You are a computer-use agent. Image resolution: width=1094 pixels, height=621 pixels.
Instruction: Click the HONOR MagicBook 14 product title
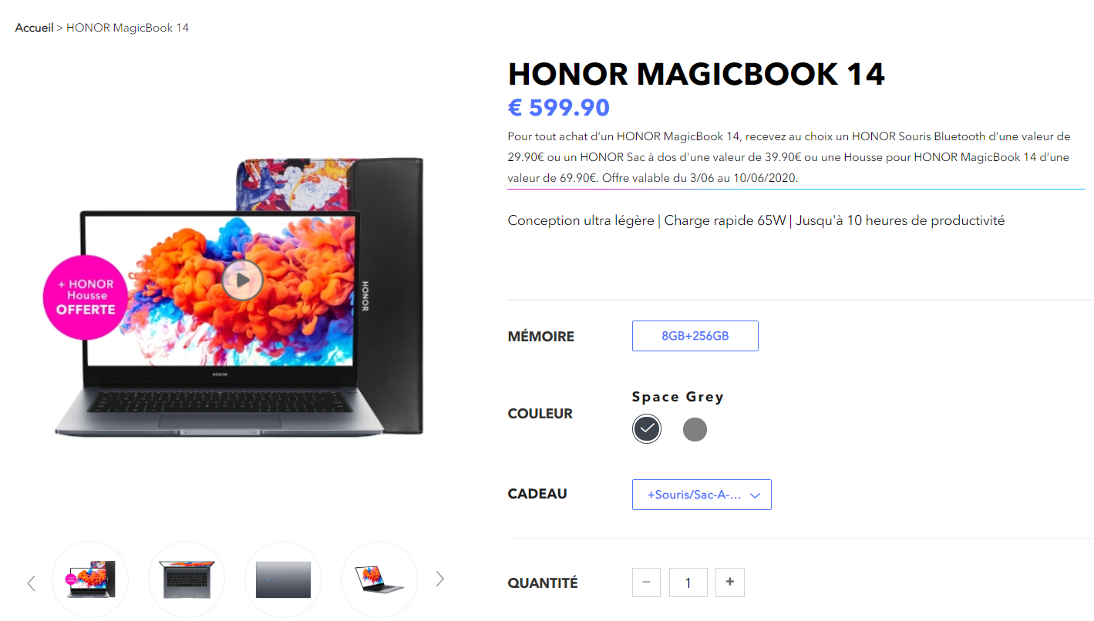tap(696, 74)
